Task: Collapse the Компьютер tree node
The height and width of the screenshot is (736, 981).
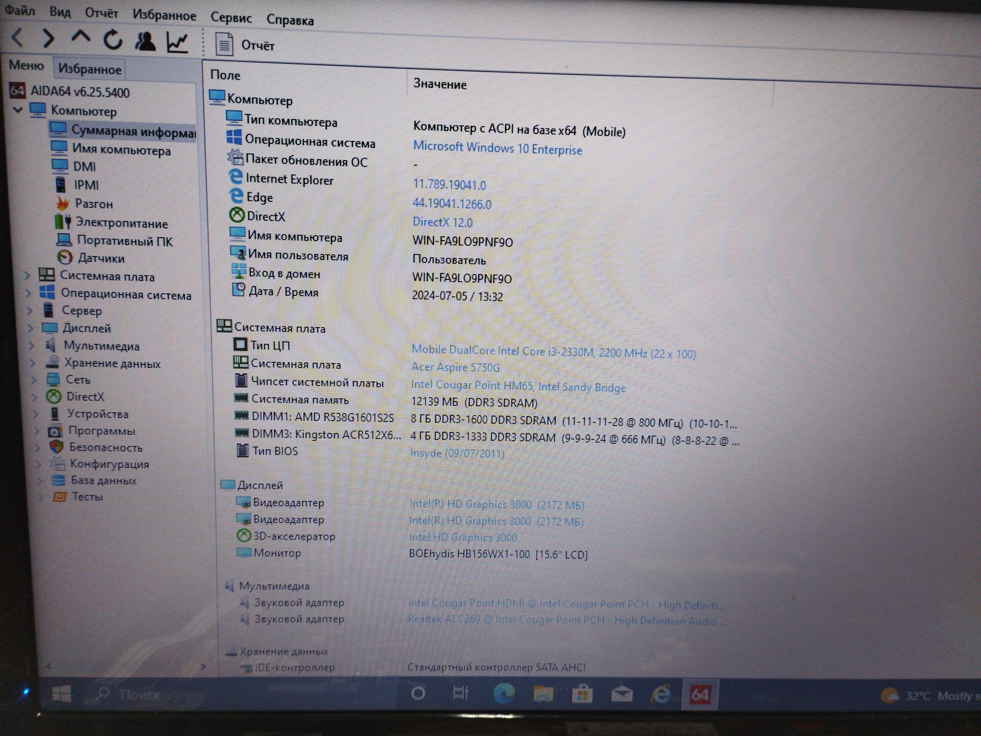Action: 18,109
